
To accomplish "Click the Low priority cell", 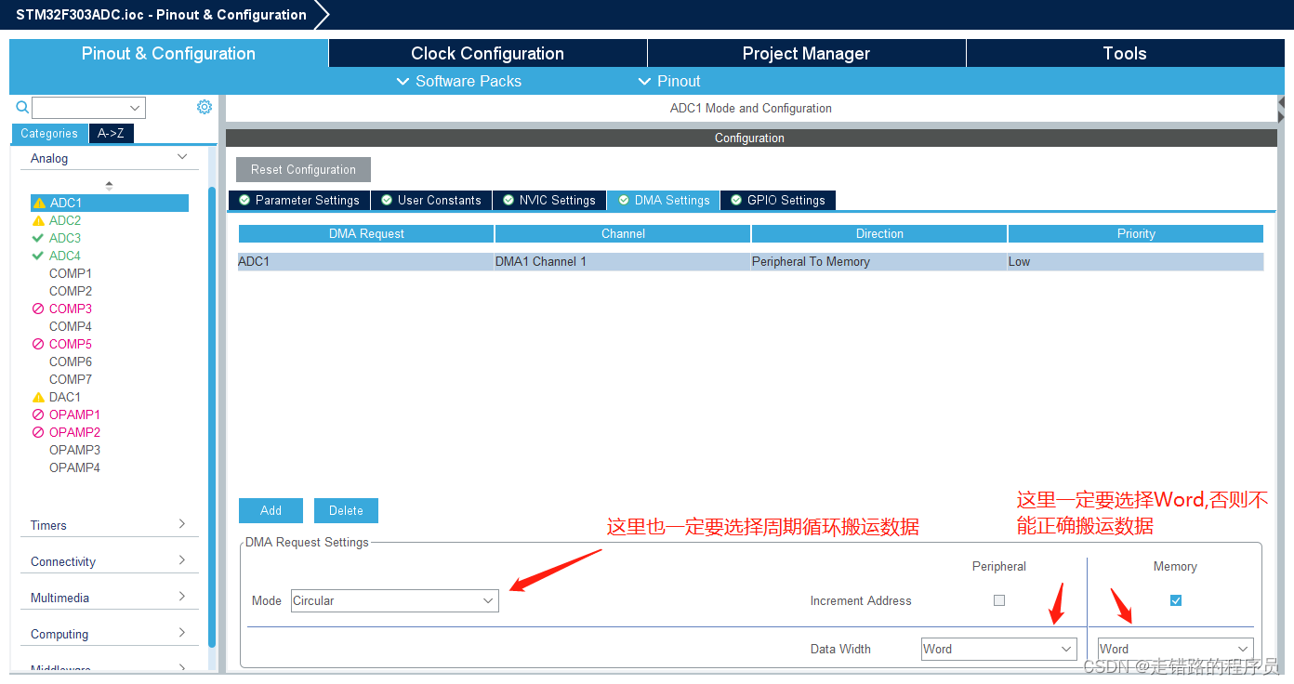I will coord(1136,261).
